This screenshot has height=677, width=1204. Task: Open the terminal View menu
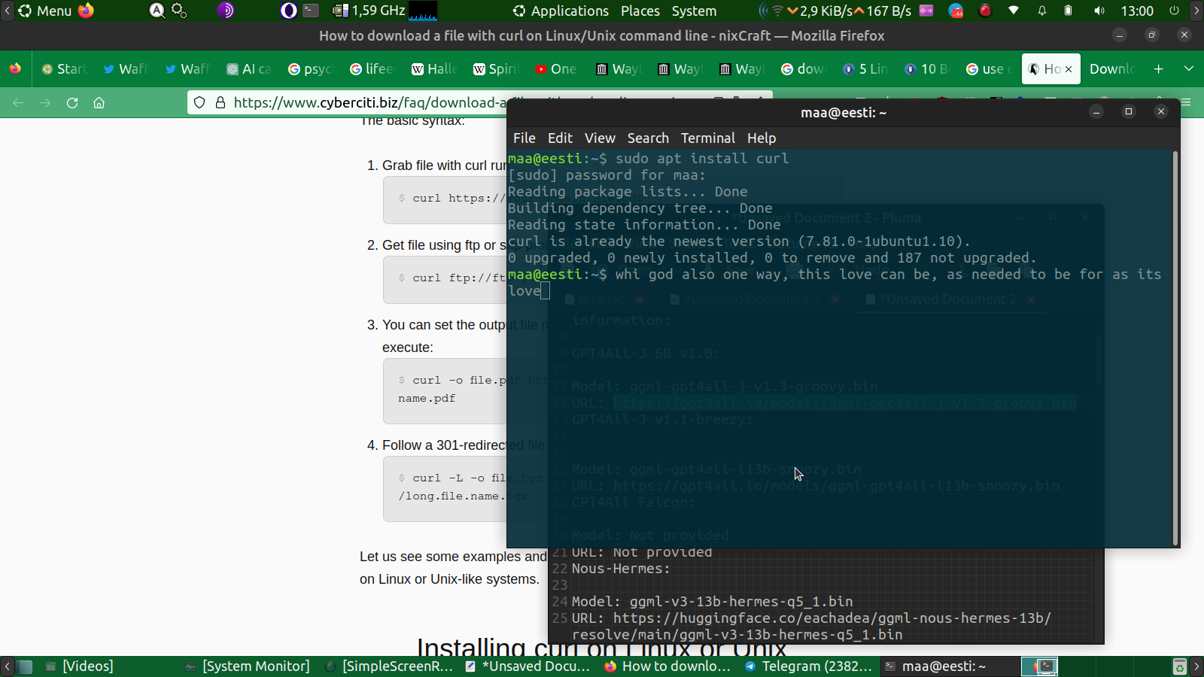click(x=600, y=138)
